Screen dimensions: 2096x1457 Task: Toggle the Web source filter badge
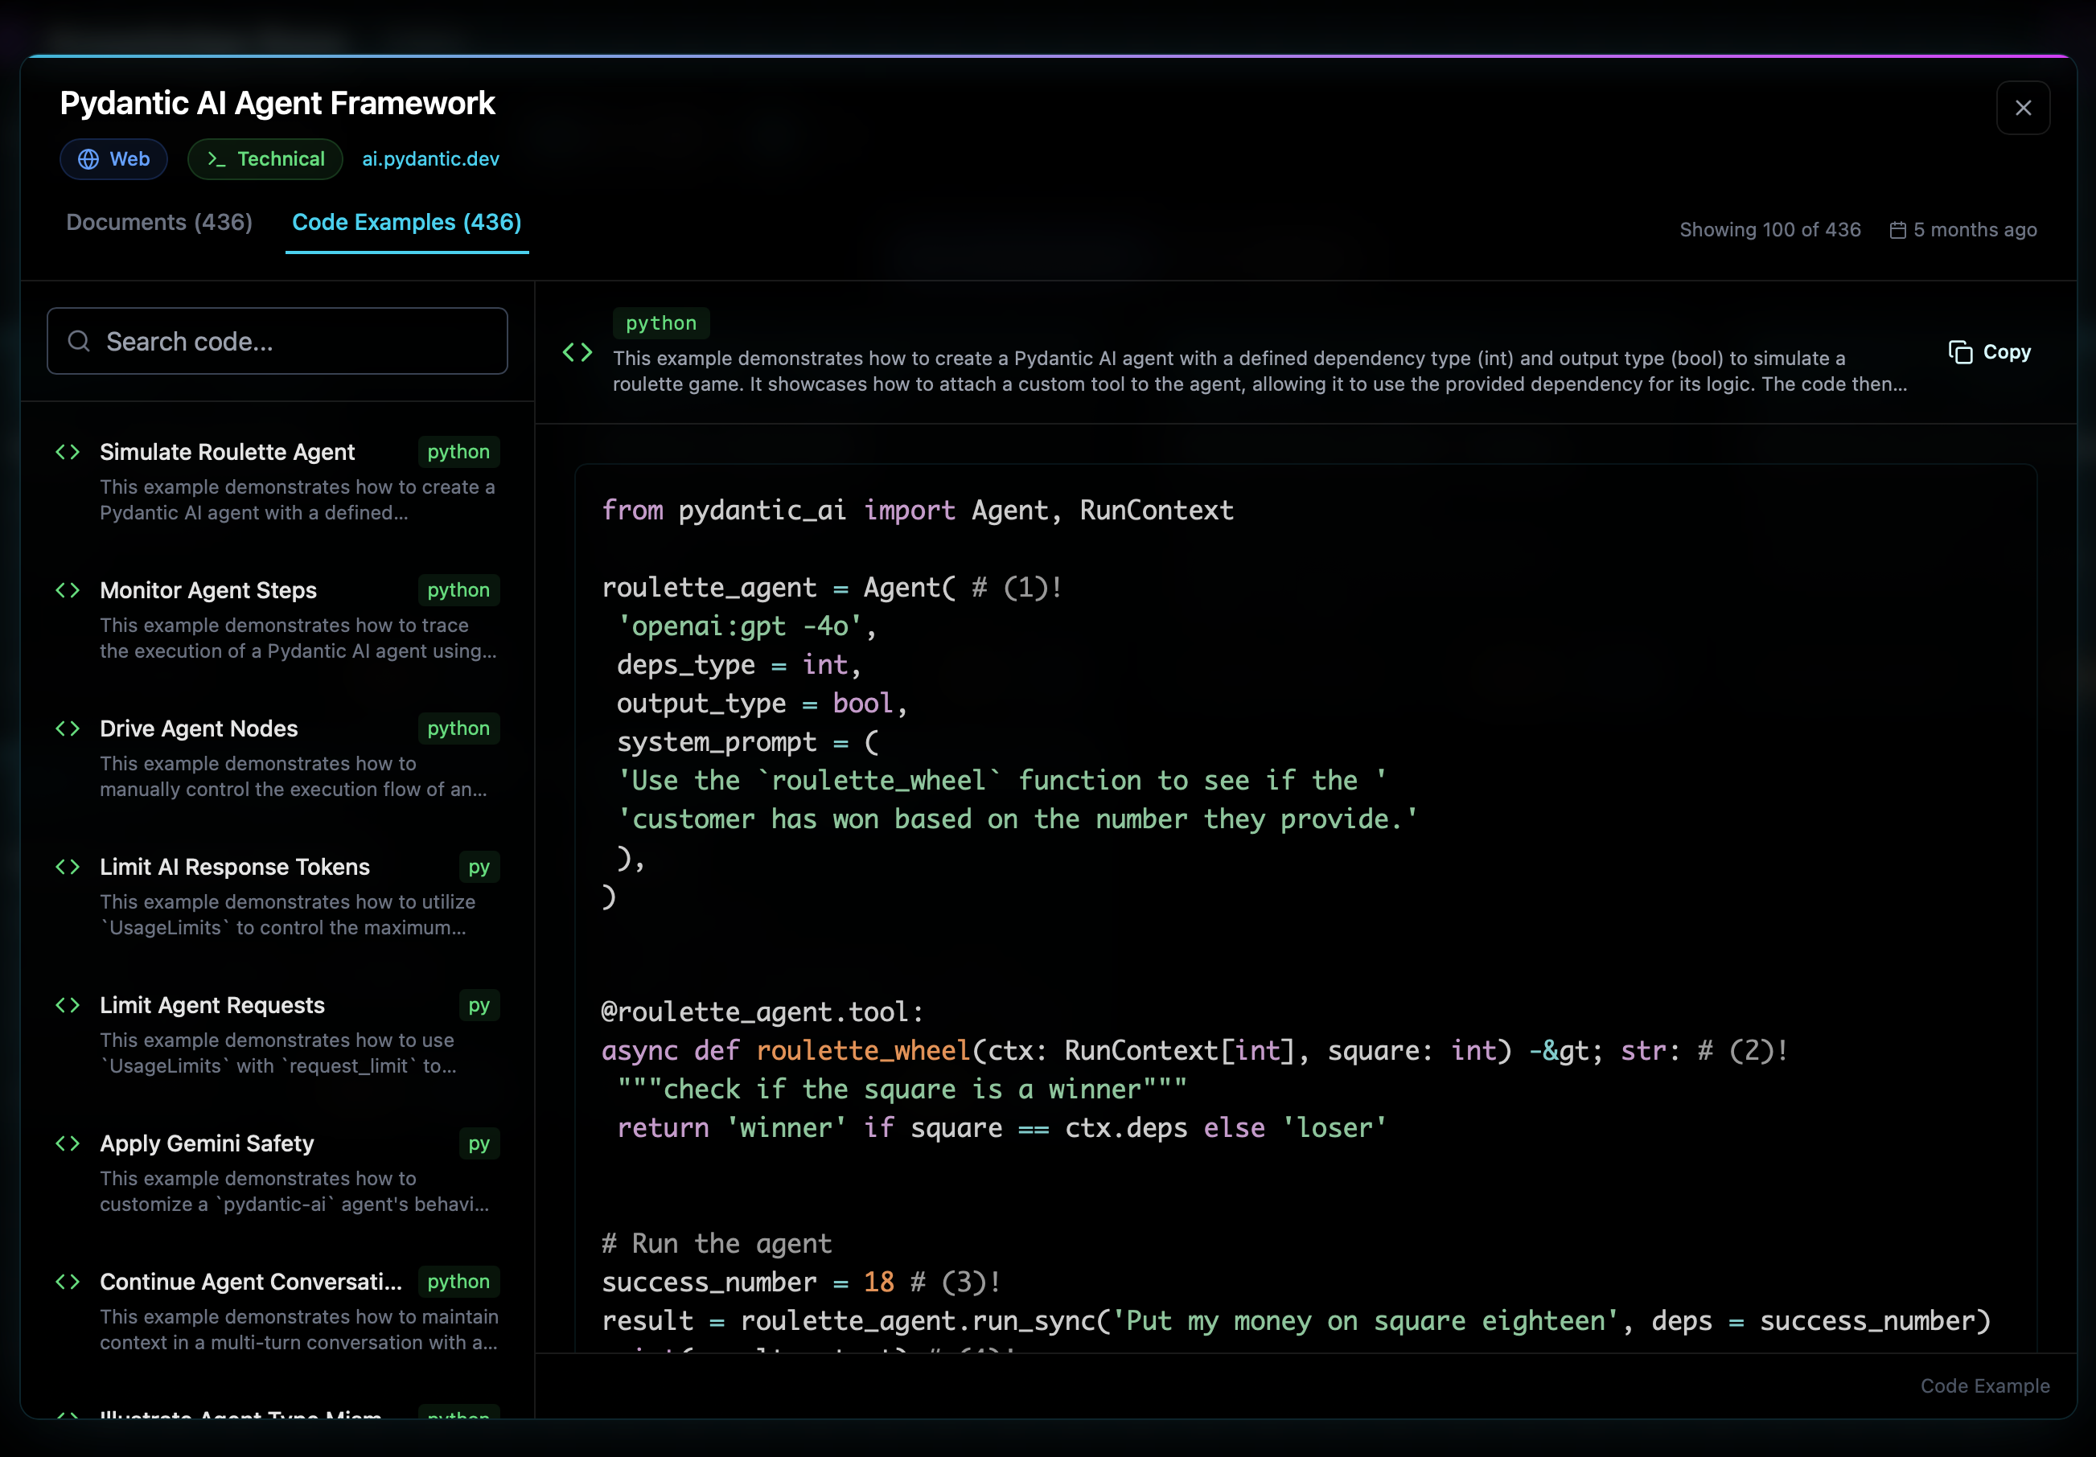[x=113, y=159]
